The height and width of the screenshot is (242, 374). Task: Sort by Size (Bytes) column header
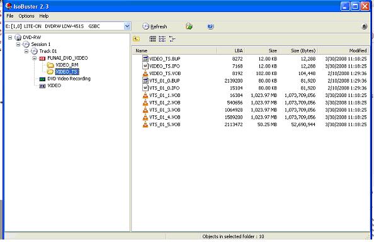[299, 50]
